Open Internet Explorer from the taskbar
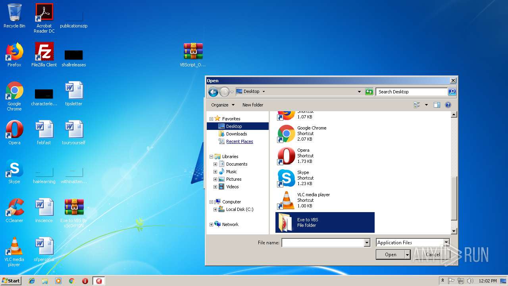The width and height of the screenshot is (508, 286). pyautogui.click(x=32, y=281)
